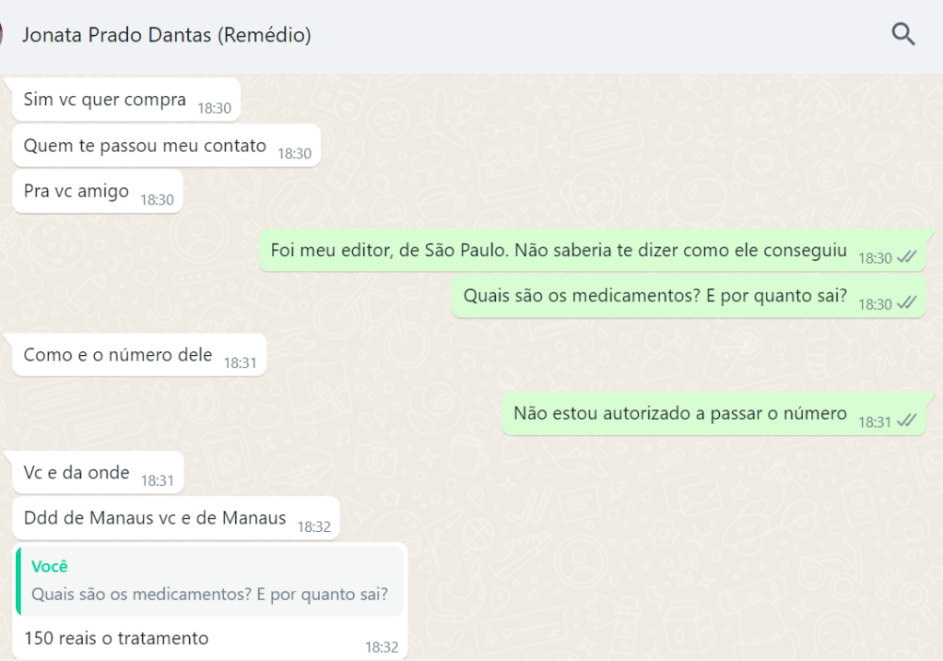The width and height of the screenshot is (943, 661).
Task: Click the 'Quem te passou meu contato' bubble
Action: point(166,146)
